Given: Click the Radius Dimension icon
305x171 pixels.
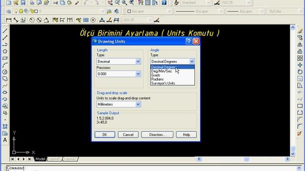Looking at the screenshot, I should (32, 20).
